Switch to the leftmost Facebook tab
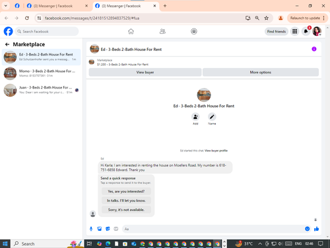The image size is (330, 248). (x=17, y=6)
